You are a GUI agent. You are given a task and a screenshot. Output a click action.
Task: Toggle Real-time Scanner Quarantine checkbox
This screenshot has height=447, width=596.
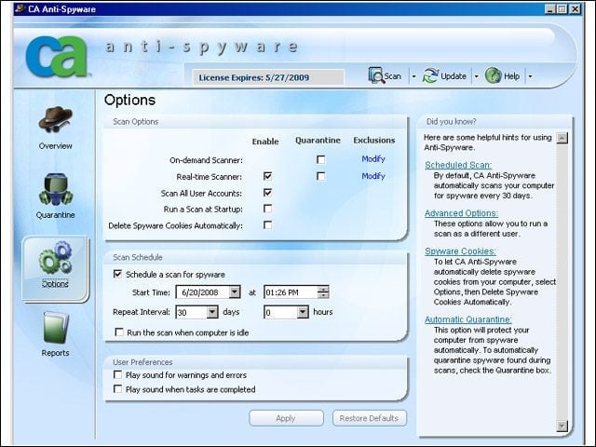pyautogui.click(x=320, y=176)
